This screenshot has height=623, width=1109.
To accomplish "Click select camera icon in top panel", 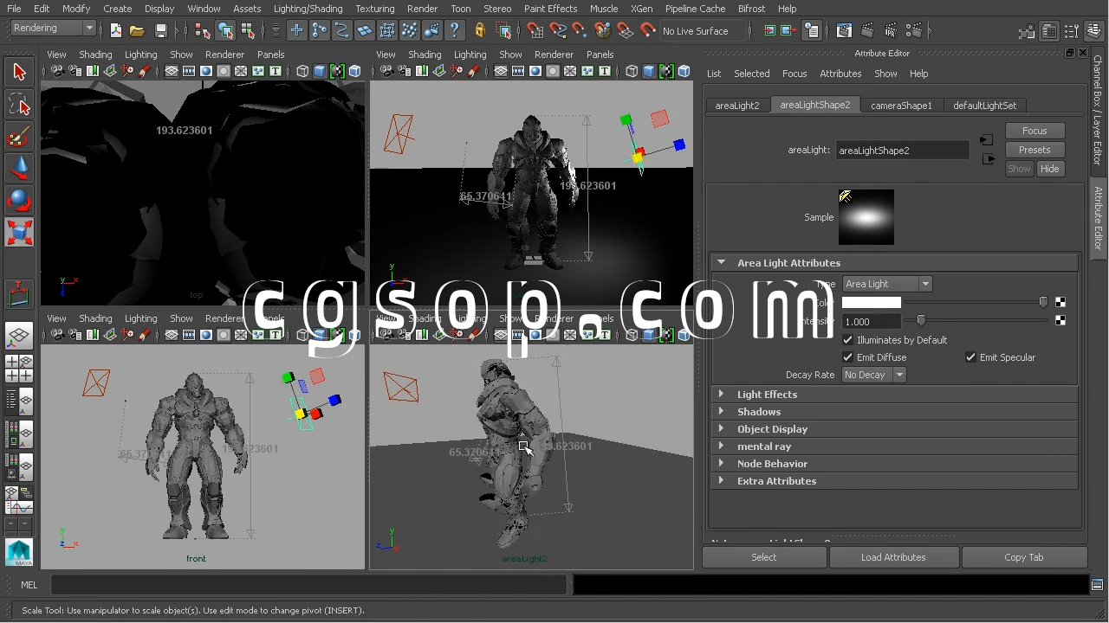I will pos(57,71).
